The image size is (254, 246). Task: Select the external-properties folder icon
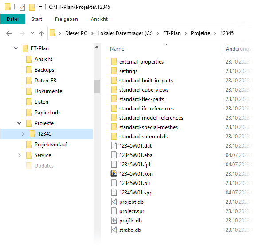(114, 62)
